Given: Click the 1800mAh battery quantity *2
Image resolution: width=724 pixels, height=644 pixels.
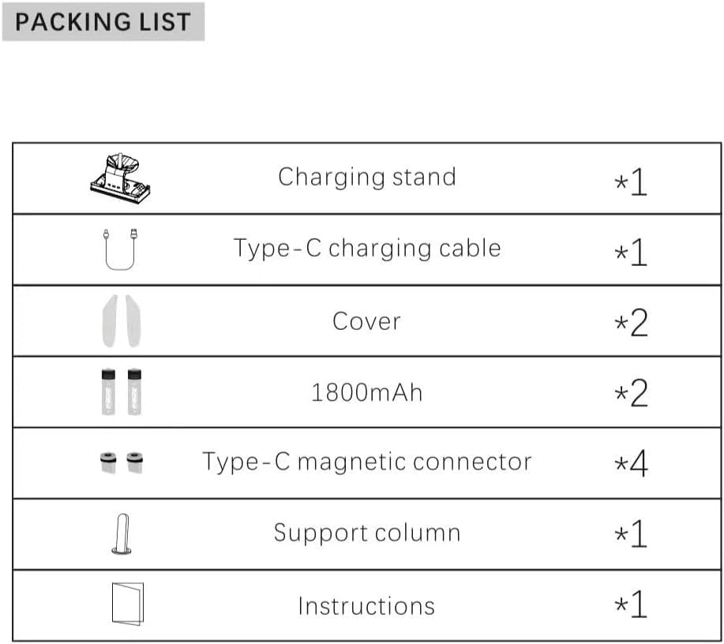Looking at the screenshot, I should [631, 394].
